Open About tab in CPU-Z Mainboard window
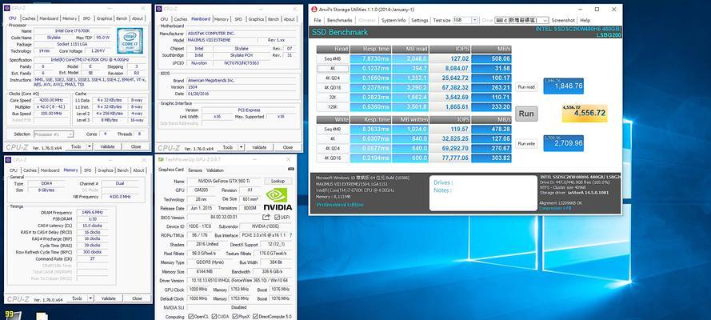This screenshot has height=320, width=711. [x=290, y=19]
